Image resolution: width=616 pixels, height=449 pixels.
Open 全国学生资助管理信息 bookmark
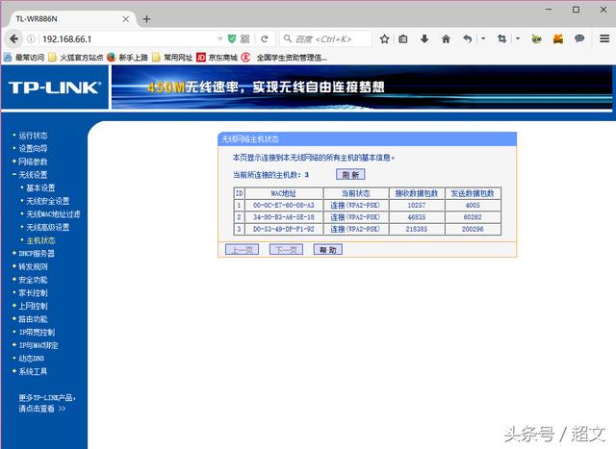click(285, 58)
